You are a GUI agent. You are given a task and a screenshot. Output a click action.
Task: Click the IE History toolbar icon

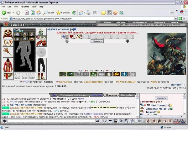pyautogui.click(x=74, y=13)
